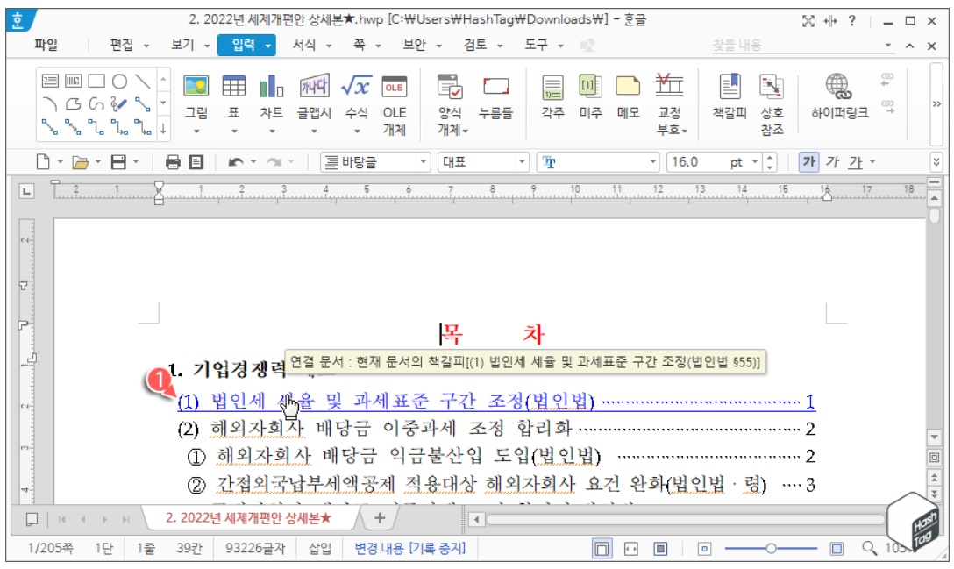Toggle bold 가 formatting

pos(808,162)
